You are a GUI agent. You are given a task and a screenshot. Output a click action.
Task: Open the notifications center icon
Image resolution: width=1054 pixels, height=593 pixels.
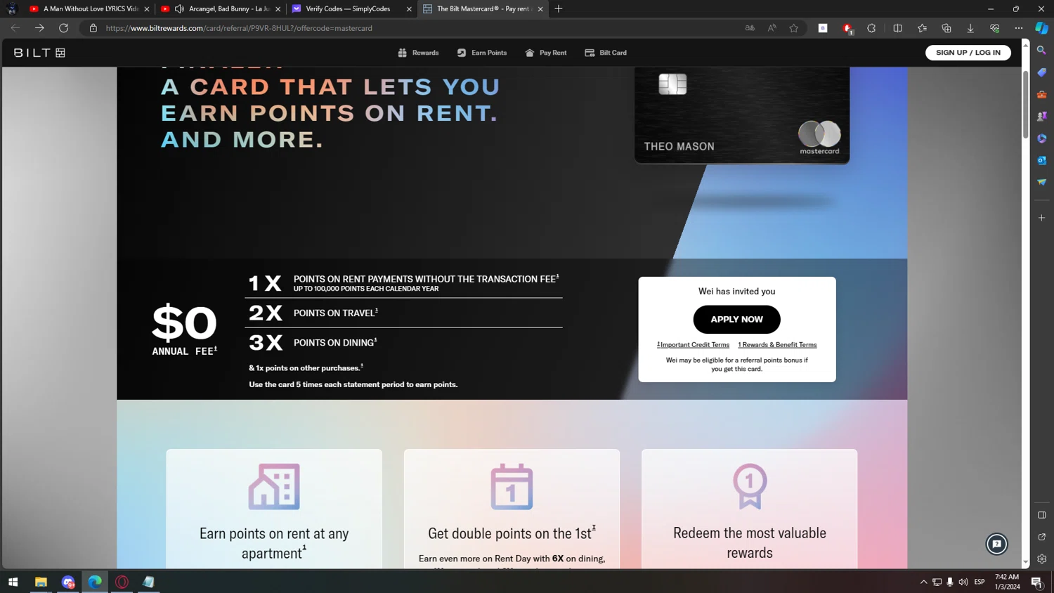1037,582
